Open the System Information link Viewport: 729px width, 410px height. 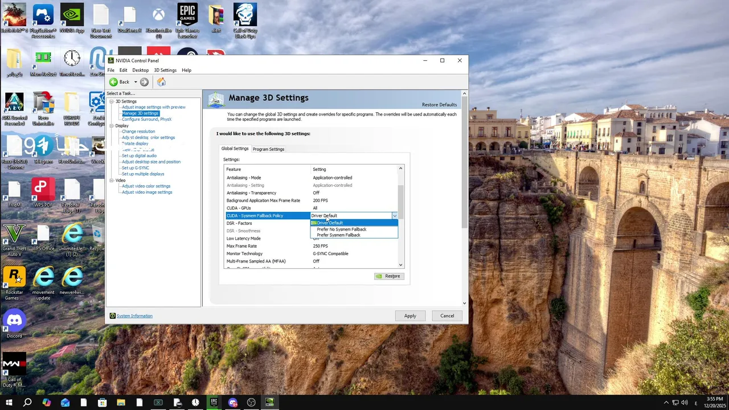pyautogui.click(x=134, y=316)
